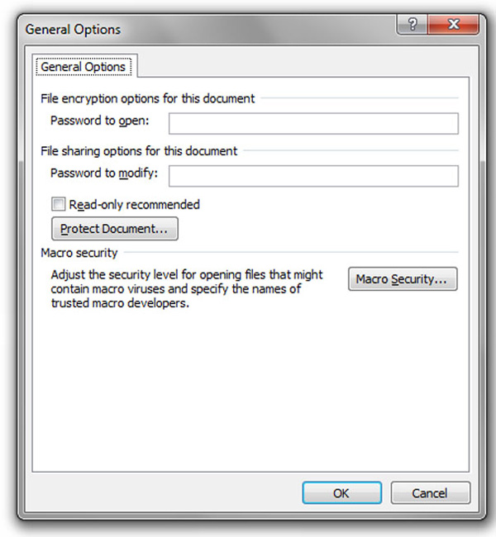Focus the Password to modify field
496x537 pixels.
[313, 176]
